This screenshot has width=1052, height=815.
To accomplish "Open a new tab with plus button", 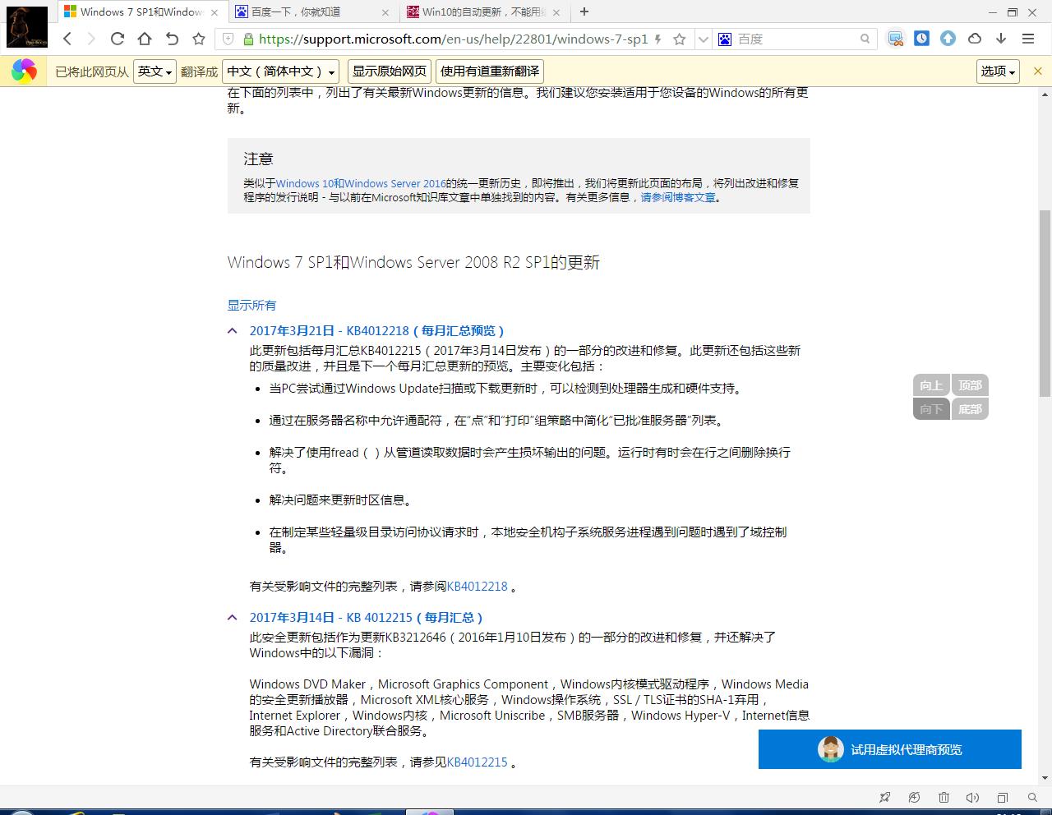I will (584, 12).
